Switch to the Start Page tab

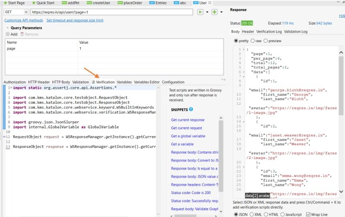click(x=14, y=3)
